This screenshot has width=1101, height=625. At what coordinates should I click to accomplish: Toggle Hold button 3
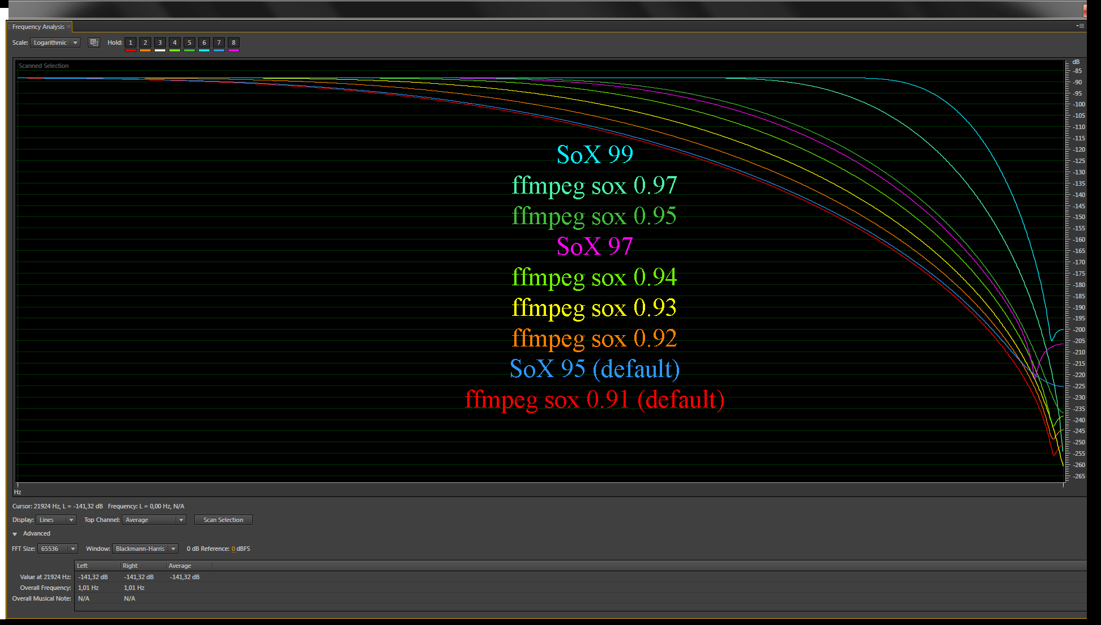tap(160, 42)
